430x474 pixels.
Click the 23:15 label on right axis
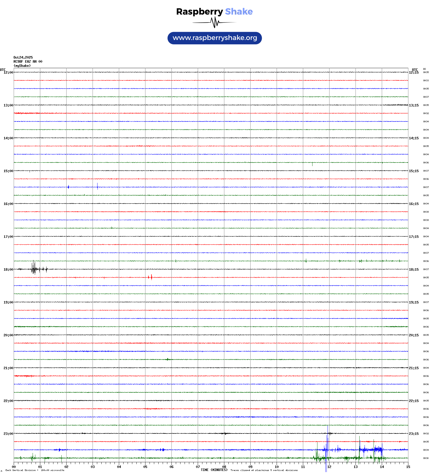pyautogui.click(x=414, y=434)
